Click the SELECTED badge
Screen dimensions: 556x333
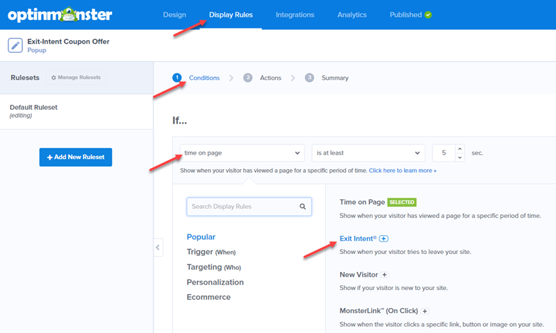tap(402, 202)
